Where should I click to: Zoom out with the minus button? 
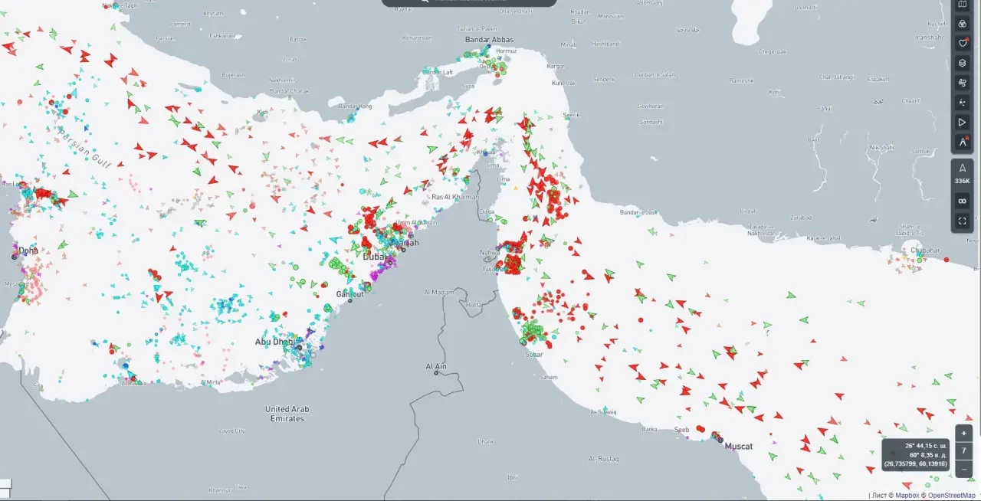coord(963,467)
